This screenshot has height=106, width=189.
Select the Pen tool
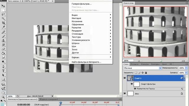click(x=3, y=67)
